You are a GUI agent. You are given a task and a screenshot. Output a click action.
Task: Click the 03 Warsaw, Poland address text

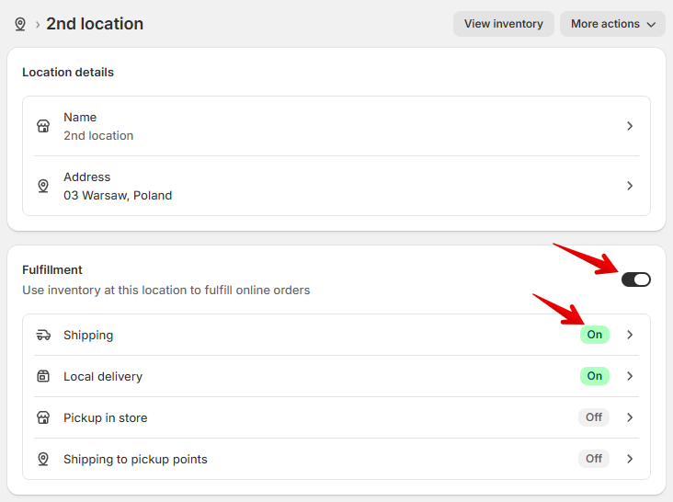(x=118, y=195)
